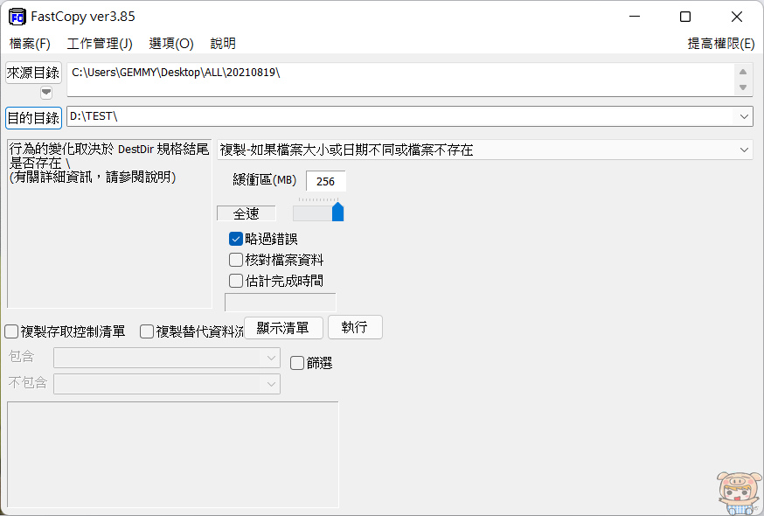This screenshot has width=764, height=516.
Task: Open the 說明 help menu
Action: (223, 44)
